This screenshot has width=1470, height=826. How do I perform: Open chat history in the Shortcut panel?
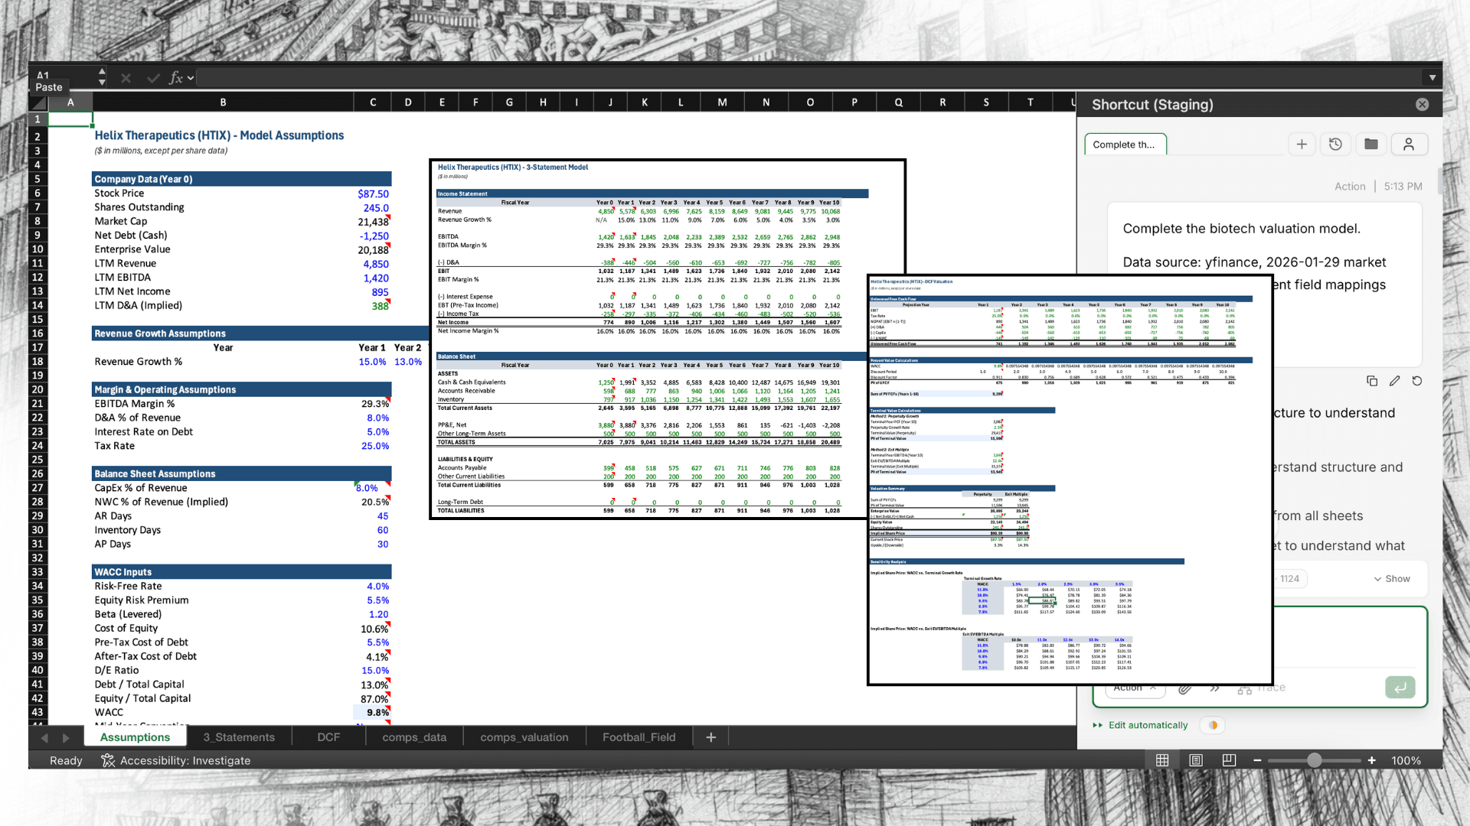click(x=1335, y=144)
